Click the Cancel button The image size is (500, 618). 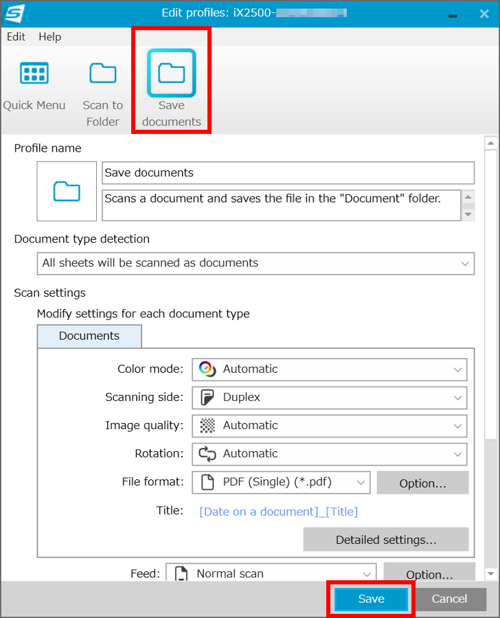[449, 599]
